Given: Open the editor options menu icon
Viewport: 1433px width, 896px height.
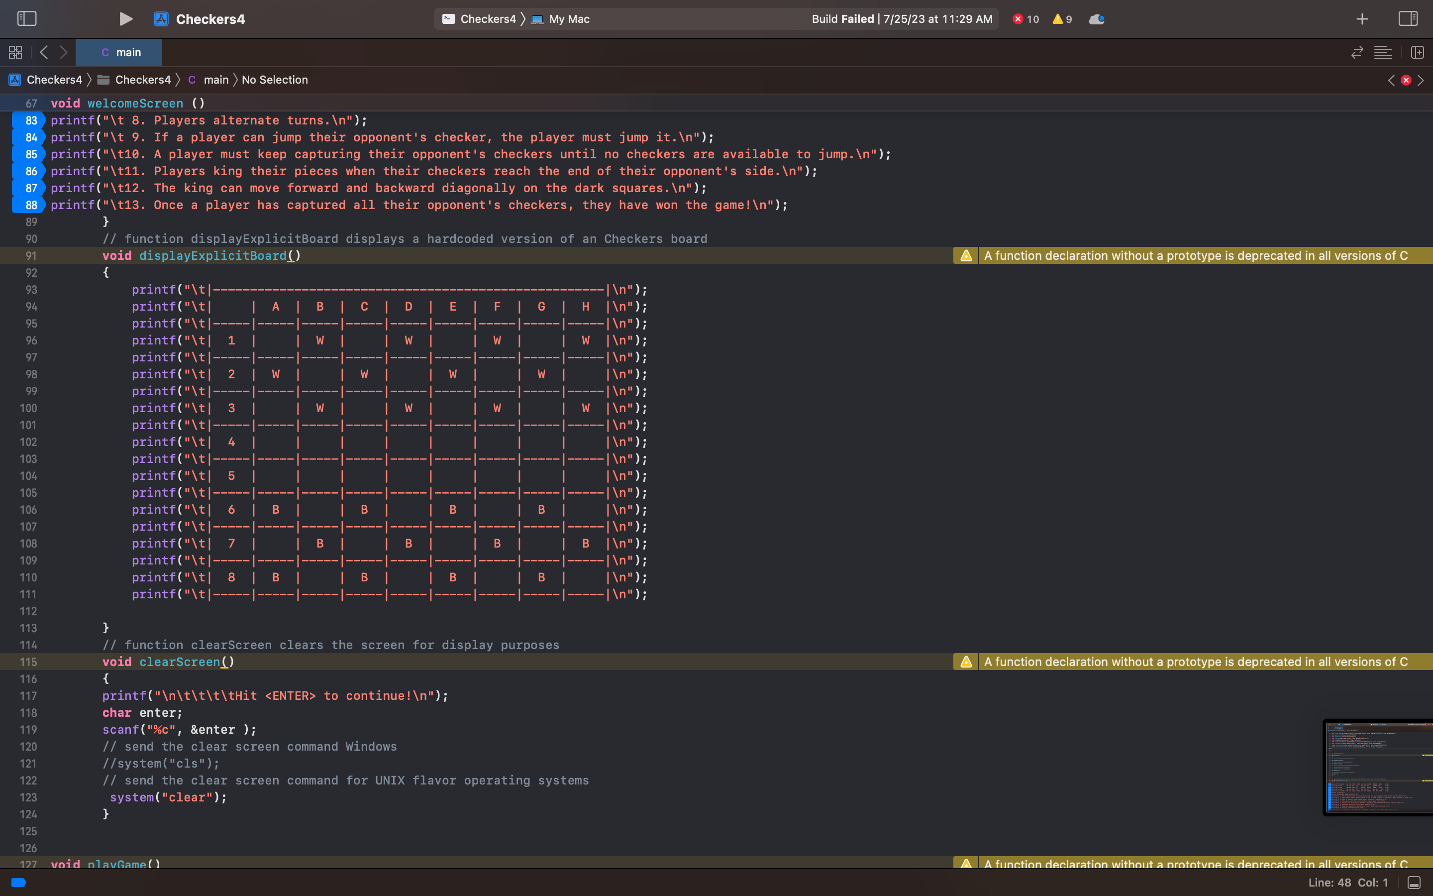Looking at the screenshot, I should pyautogui.click(x=1383, y=52).
